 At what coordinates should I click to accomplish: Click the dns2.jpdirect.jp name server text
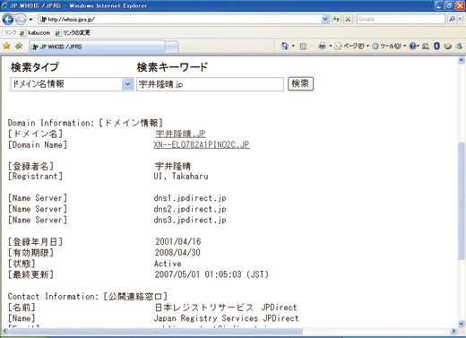point(190,209)
